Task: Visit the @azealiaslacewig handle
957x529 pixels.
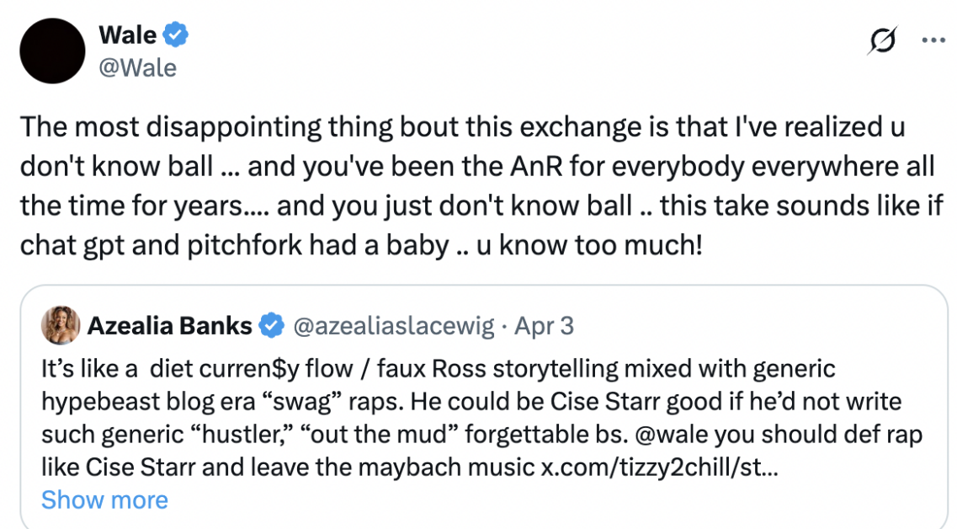Action: click(x=394, y=326)
